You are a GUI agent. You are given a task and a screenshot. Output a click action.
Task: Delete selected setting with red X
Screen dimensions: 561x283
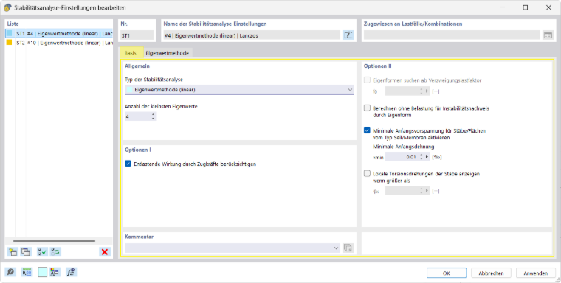click(105, 252)
